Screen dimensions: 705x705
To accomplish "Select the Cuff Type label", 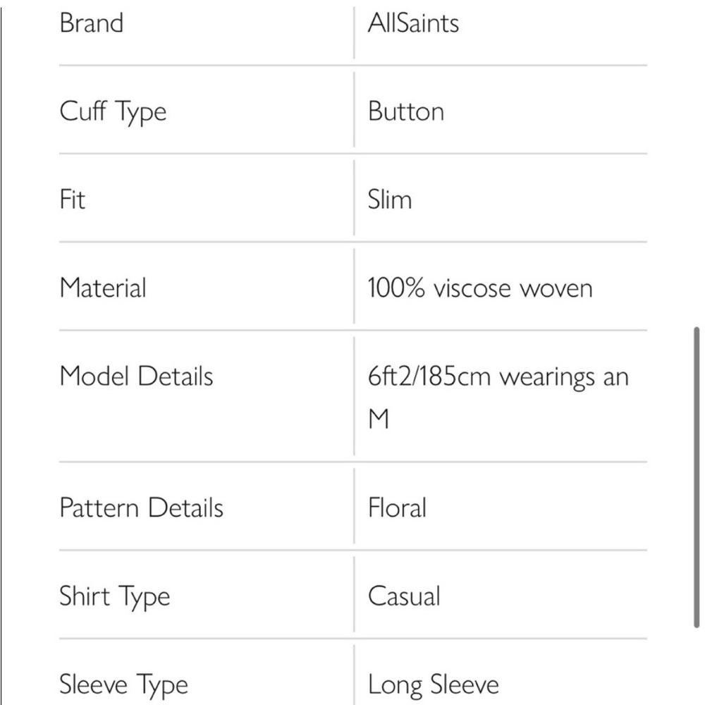I will [x=113, y=112].
